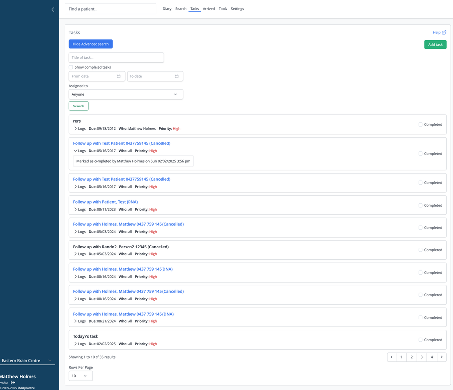Go to page 1 of results
The height and width of the screenshot is (390, 453).
[401, 357]
